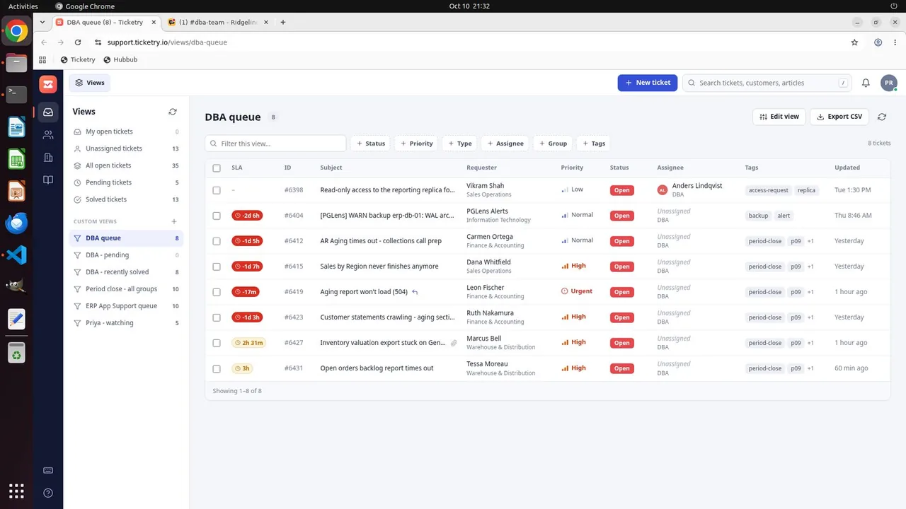
Task: Launch Visual Studio Code from dock
Action: point(16,255)
